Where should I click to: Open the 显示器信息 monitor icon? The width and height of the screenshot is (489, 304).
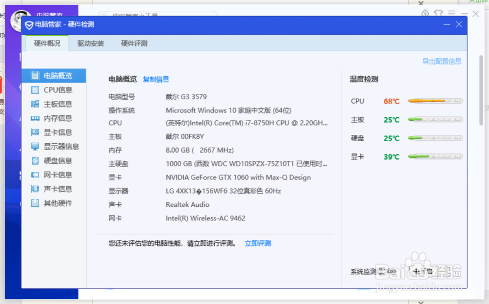35,147
